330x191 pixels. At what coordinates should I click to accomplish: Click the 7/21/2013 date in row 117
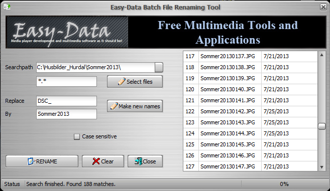[276, 56]
